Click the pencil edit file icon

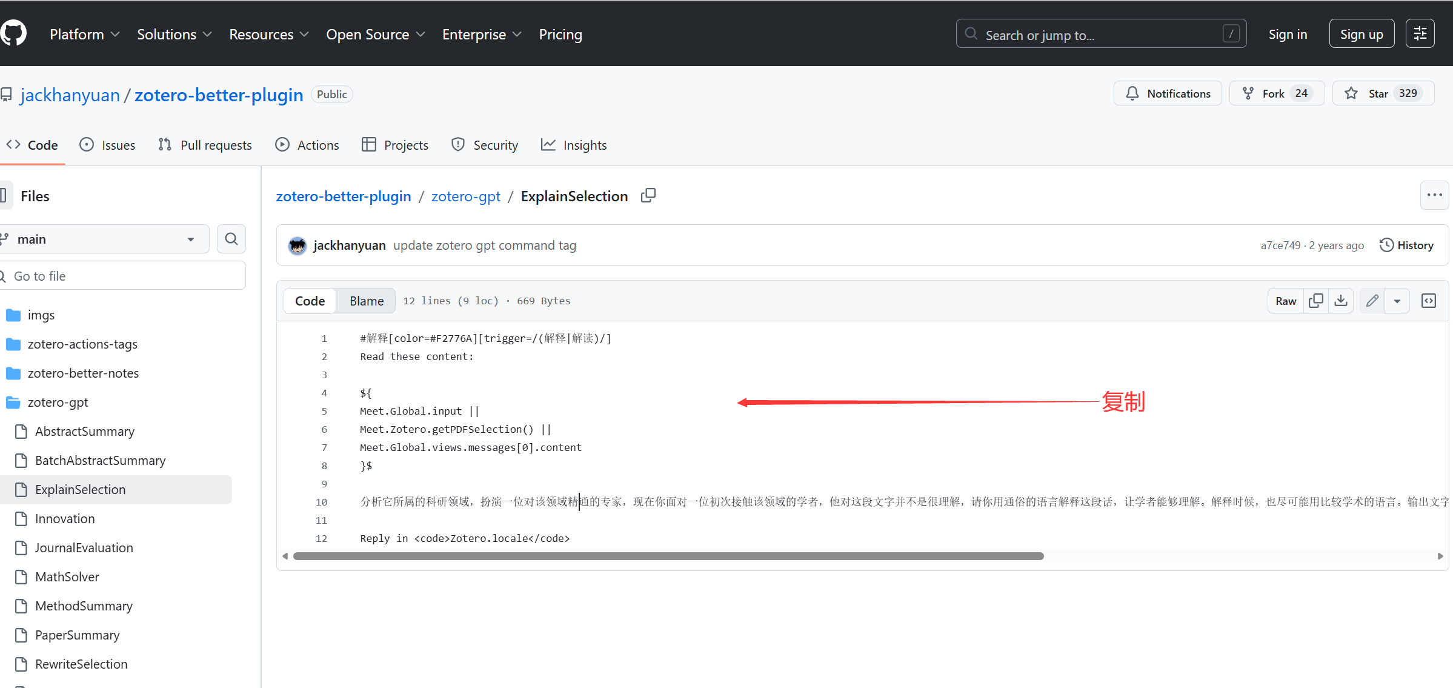click(1372, 301)
